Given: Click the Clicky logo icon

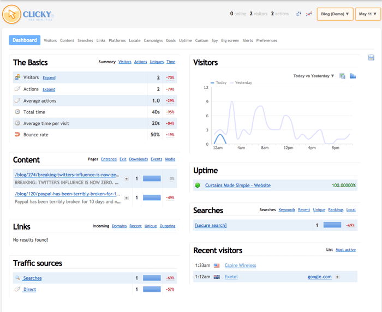Looking at the screenshot, I should point(11,14).
